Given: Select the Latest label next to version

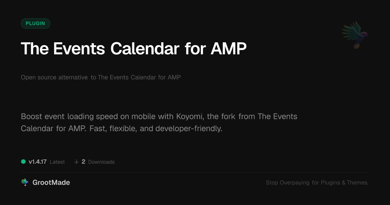Looking at the screenshot, I should click(x=57, y=162).
